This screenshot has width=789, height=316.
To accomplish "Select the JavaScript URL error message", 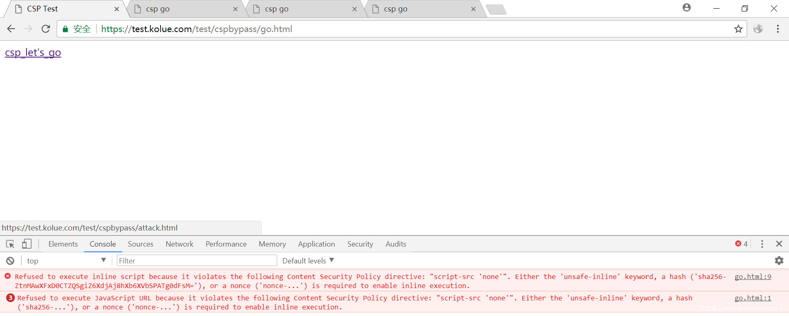I will point(355,302).
